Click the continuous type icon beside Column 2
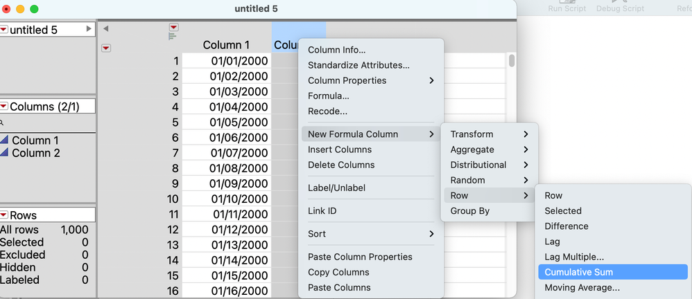The width and height of the screenshot is (692, 299). pos(5,153)
